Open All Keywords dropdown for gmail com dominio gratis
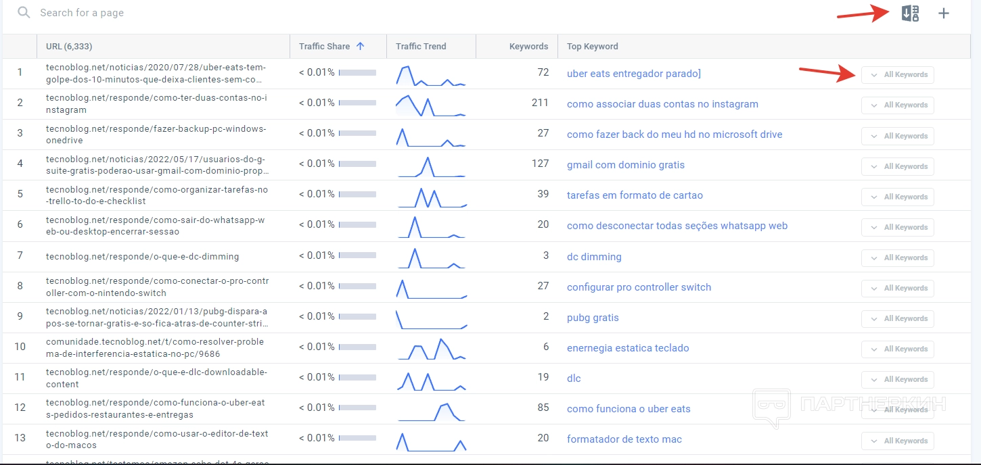This screenshot has width=981, height=465. pos(898,166)
